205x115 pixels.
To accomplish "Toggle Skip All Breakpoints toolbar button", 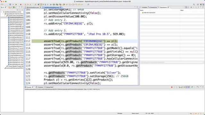I will click(13, 4).
